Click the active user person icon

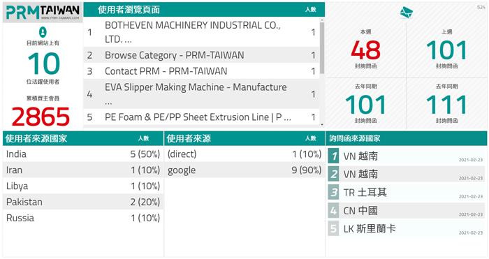(x=43, y=32)
